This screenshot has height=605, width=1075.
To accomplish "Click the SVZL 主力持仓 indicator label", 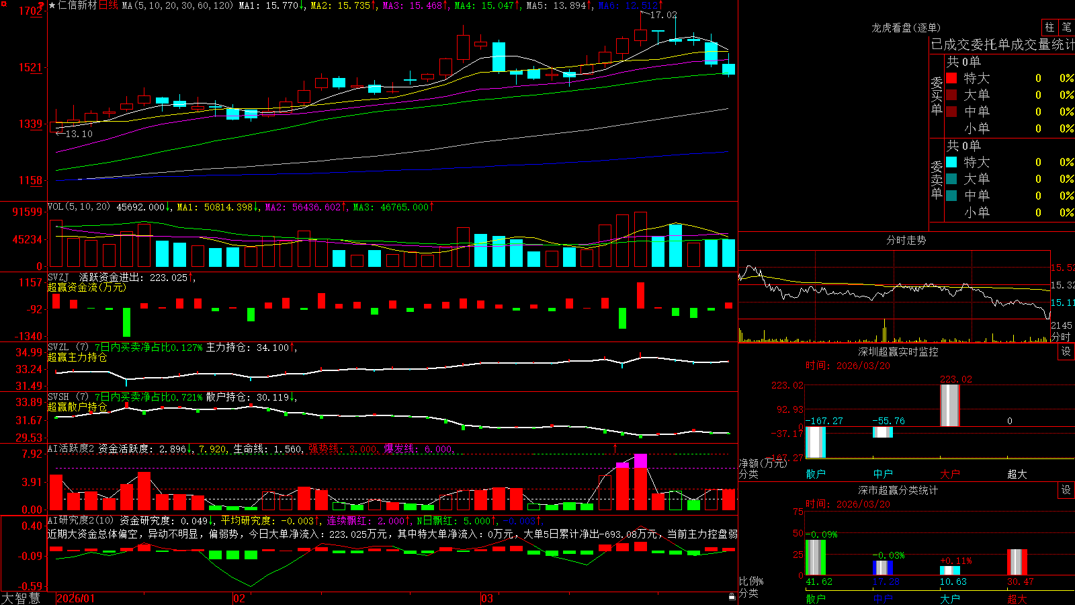I will point(58,348).
